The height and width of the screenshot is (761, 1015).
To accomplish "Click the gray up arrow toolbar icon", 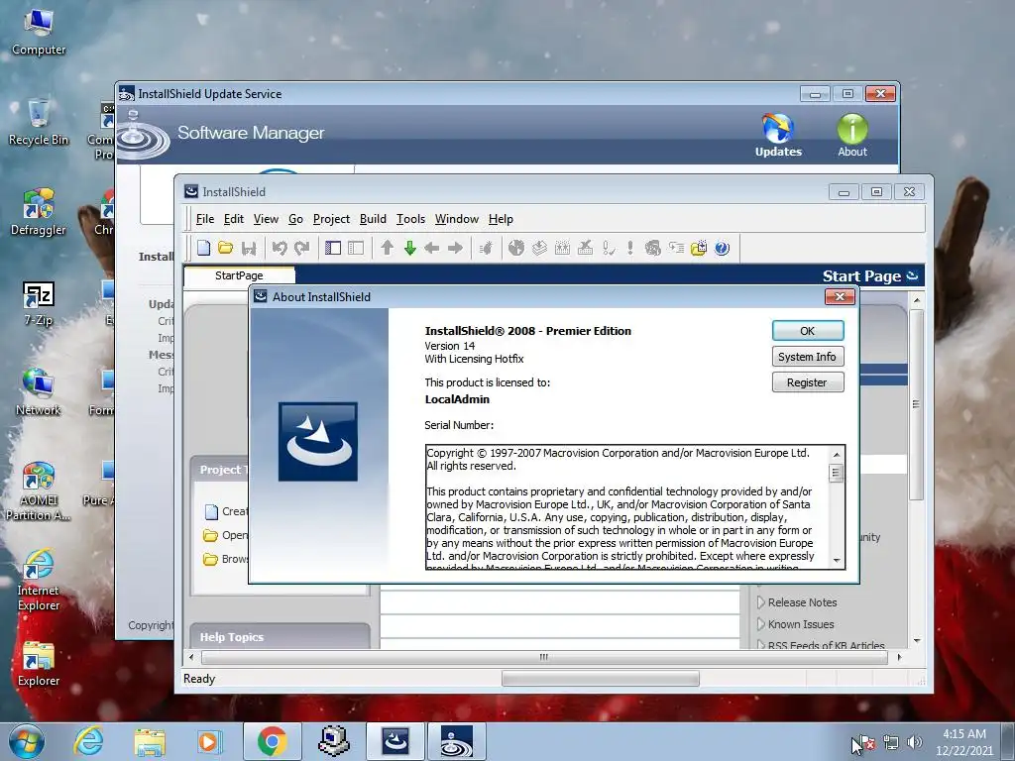I will 388,248.
